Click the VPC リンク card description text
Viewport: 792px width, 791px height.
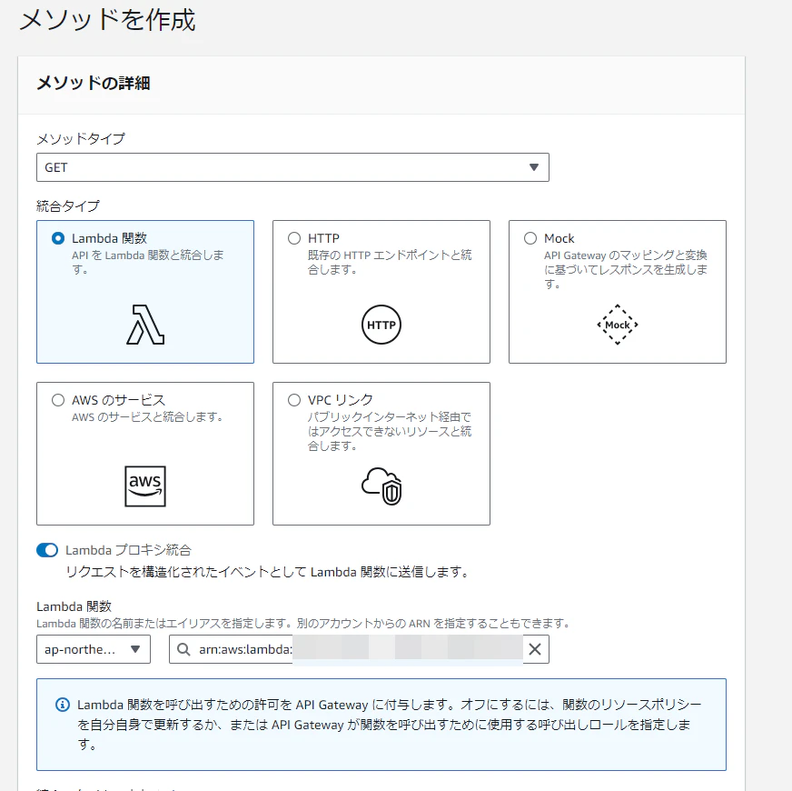click(x=390, y=431)
